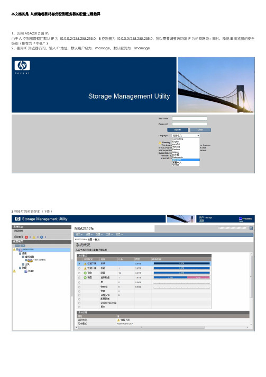Viewport: 266px width, 377px height.
Task: Open the 视图 menu
Action: (79, 234)
